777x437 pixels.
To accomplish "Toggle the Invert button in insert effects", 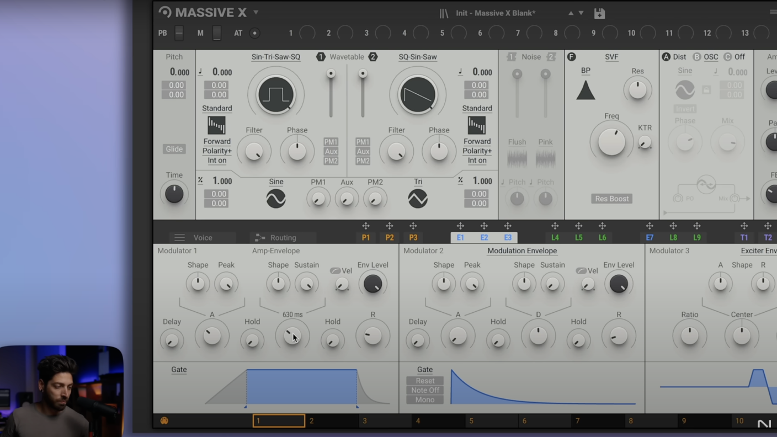I will coord(685,109).
